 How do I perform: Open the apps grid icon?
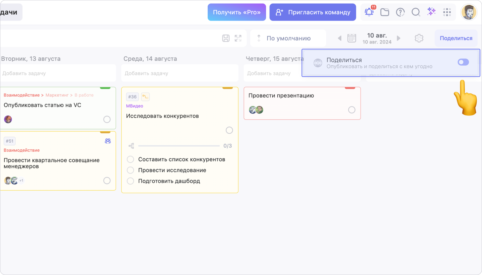point(447,12)
